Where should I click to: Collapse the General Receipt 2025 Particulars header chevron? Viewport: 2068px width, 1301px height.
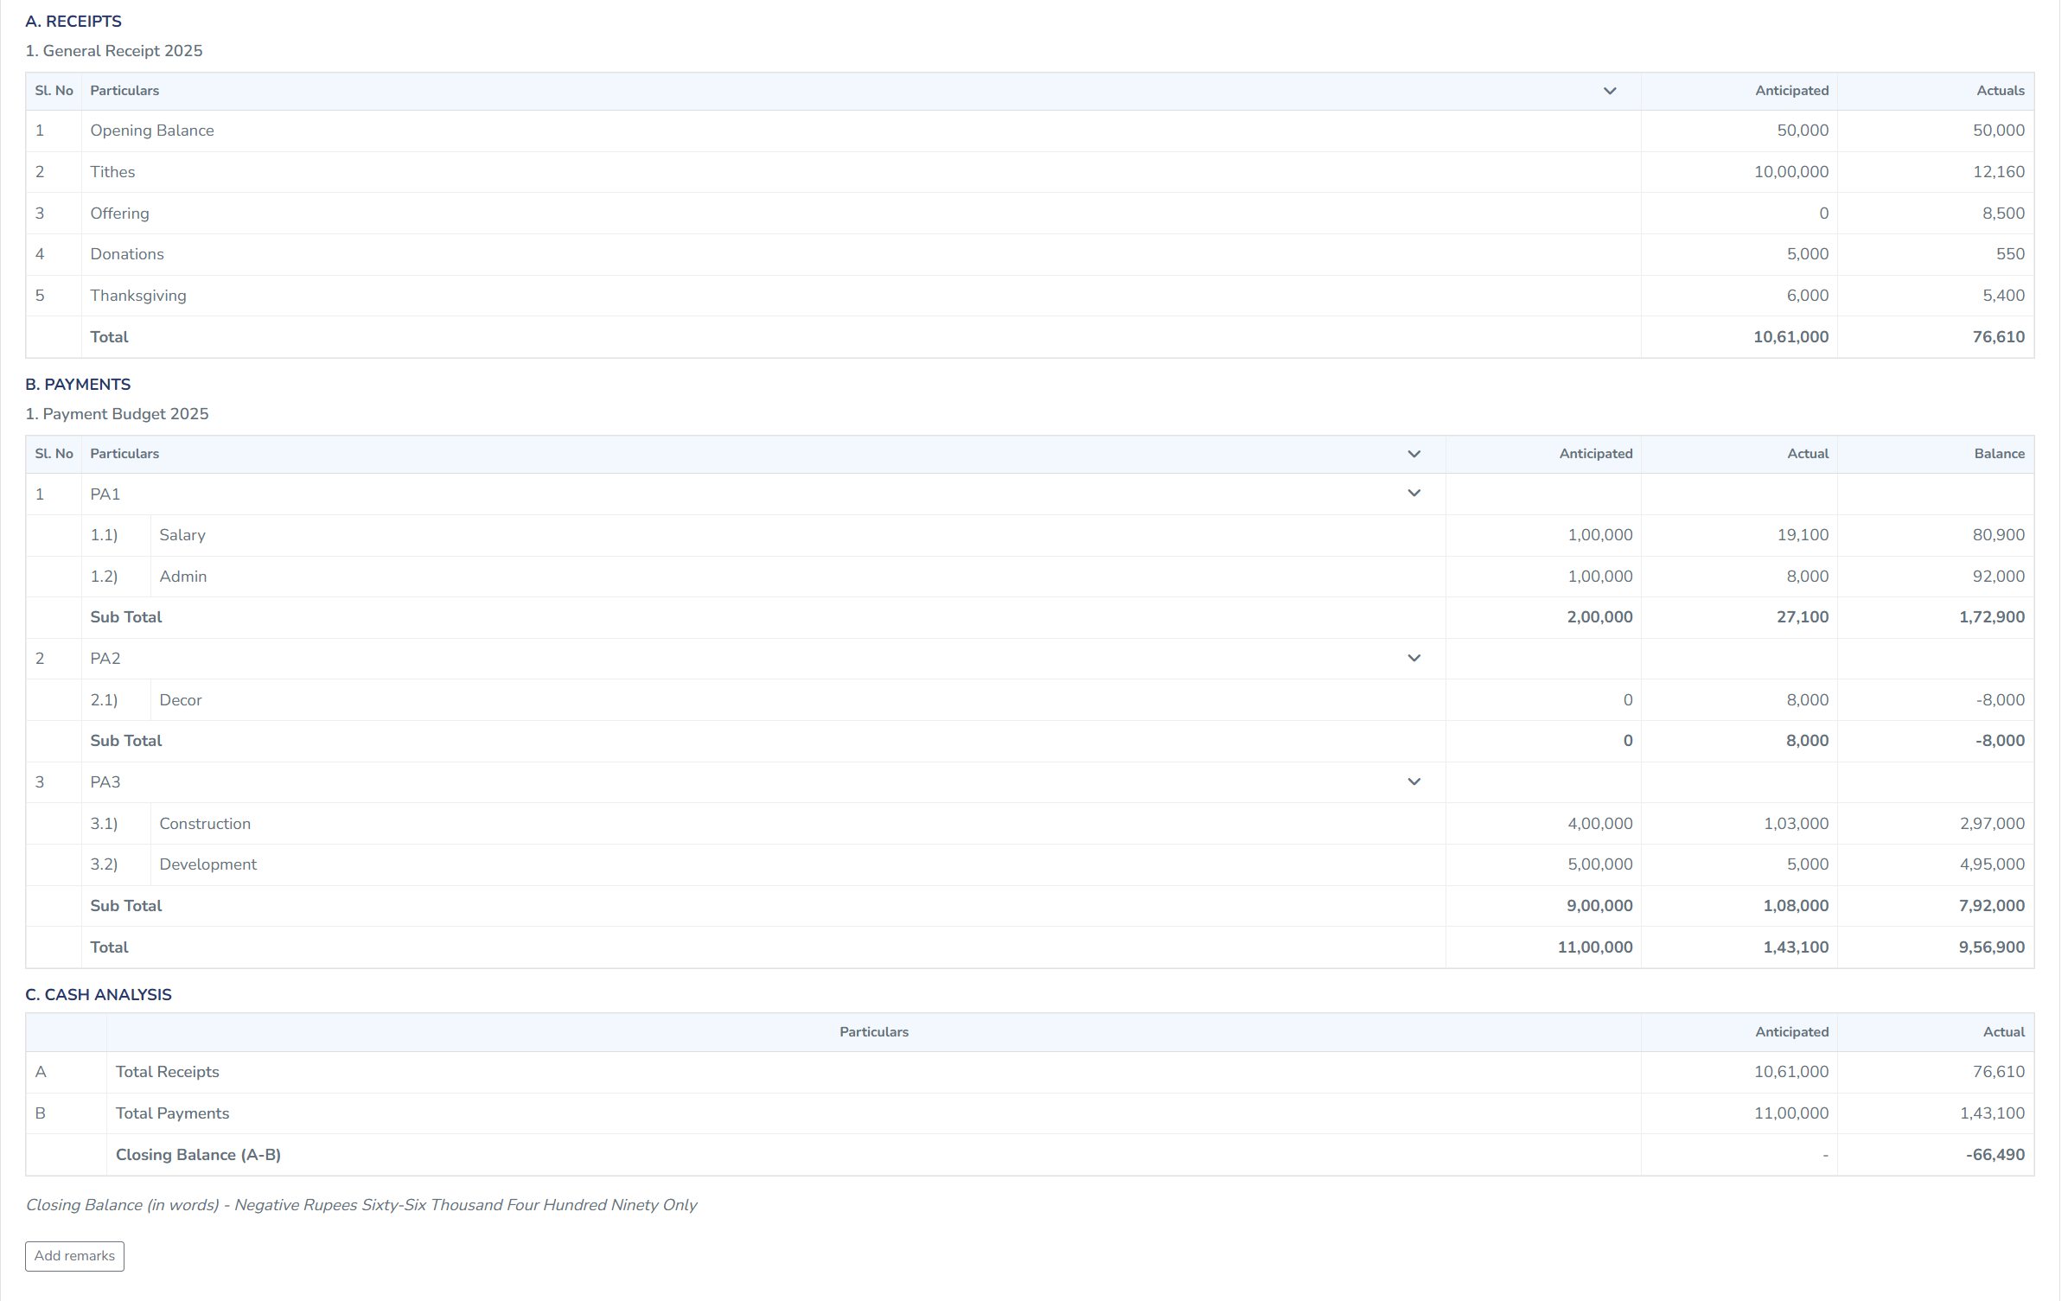pyautogui.click(x=1609, y=91)
